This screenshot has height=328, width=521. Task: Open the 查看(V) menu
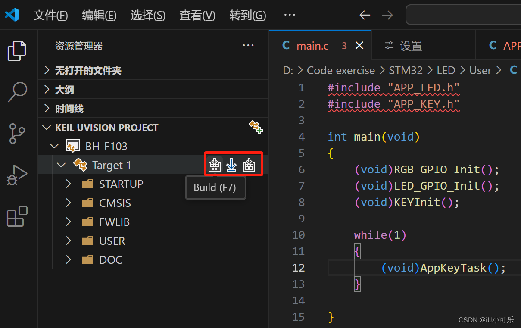click(197, 16)
